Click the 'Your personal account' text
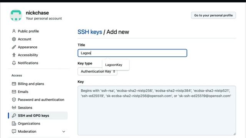The height and width of the screenshot is (138, 246). pos(44,18)
